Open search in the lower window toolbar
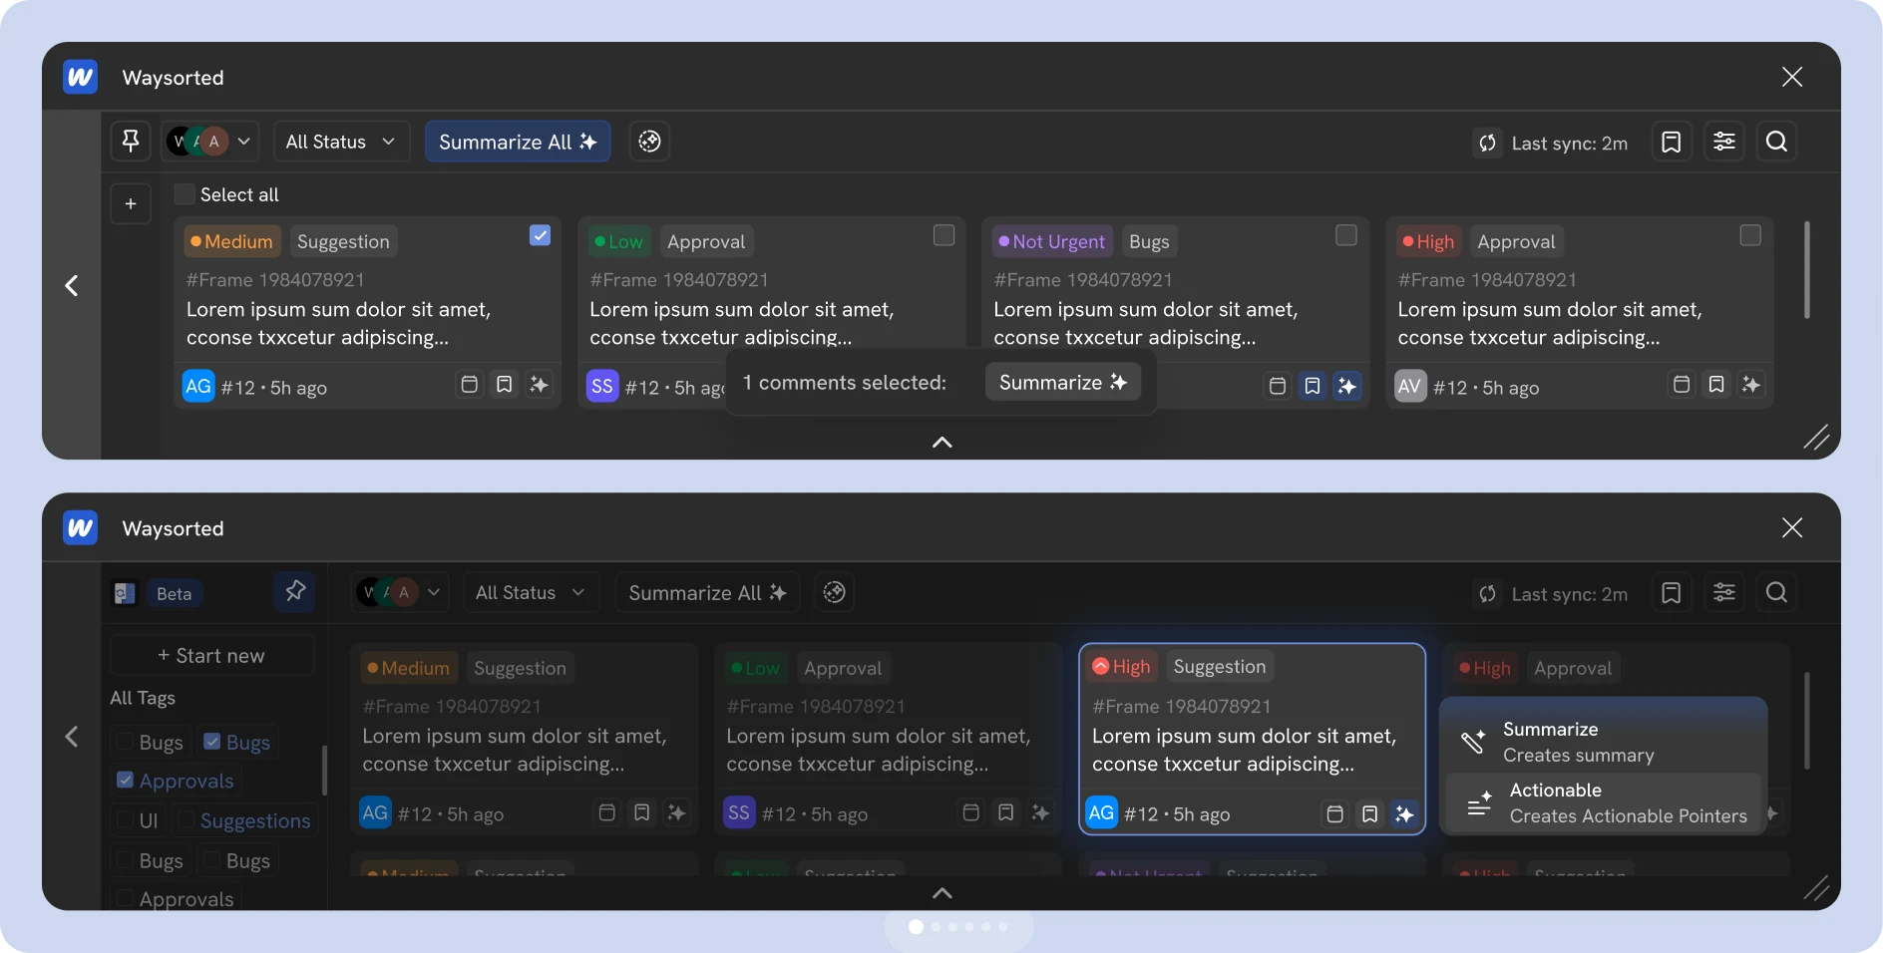This screenshot has width=1883, height=953. 1776,592
